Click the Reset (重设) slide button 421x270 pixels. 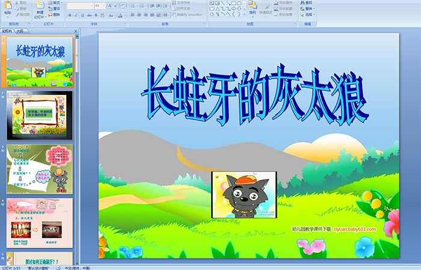tap(55, 8)
